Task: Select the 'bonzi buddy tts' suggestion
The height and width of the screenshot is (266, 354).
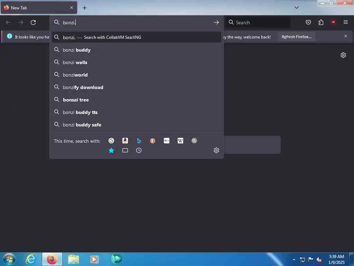Action: (x=136, y=112)
